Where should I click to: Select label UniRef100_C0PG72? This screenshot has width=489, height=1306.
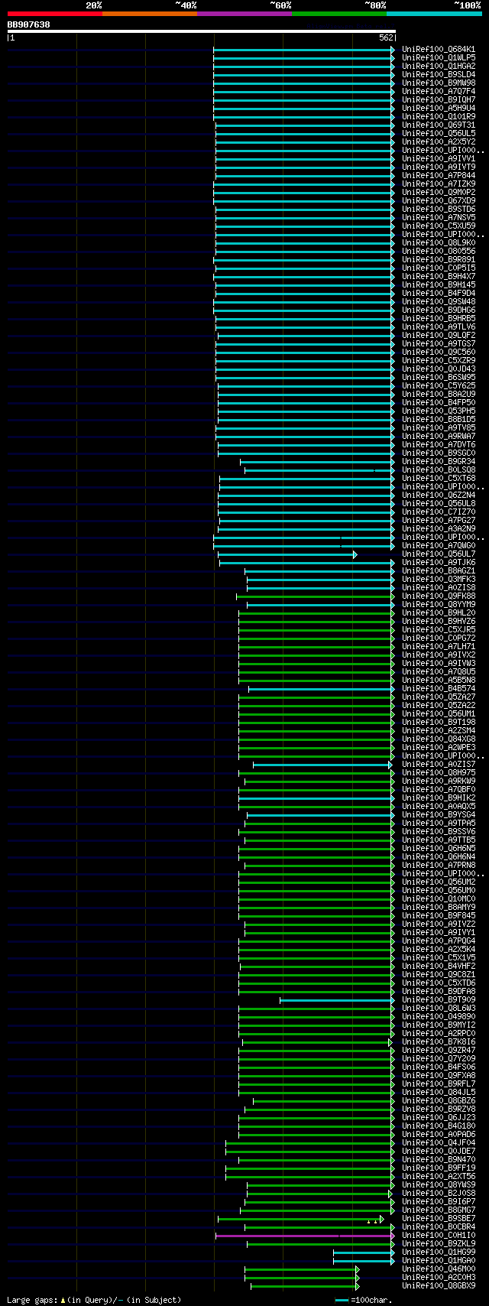pyautogui.click(x=439, y=638)
